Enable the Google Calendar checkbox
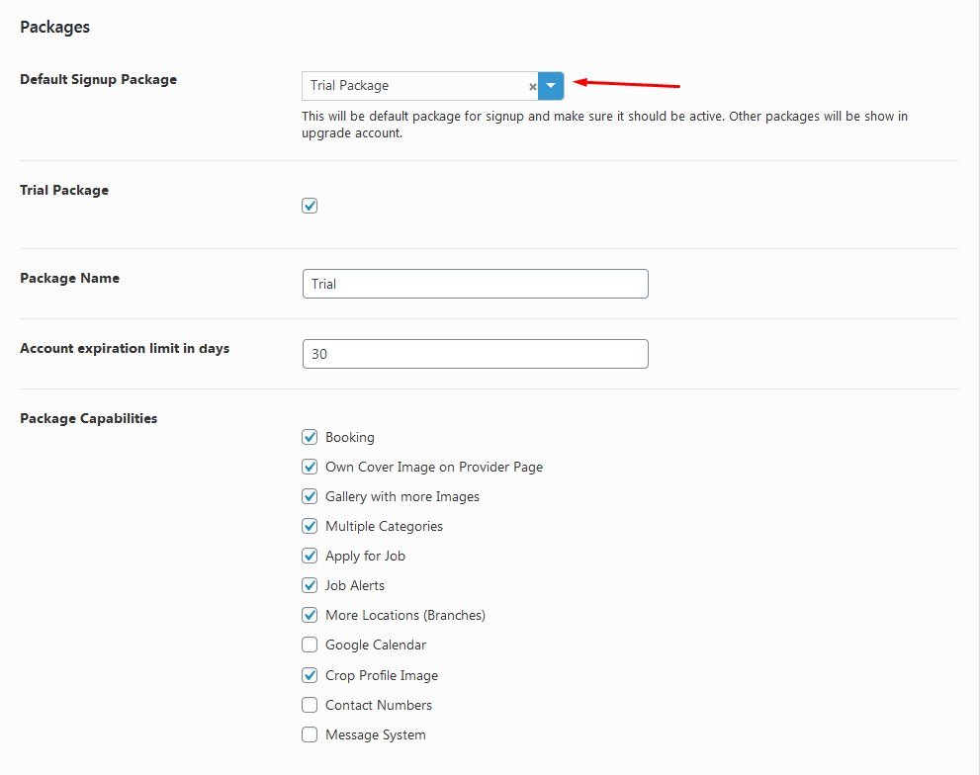The height and width of the screenshot is (775, 980). [310, 645]
